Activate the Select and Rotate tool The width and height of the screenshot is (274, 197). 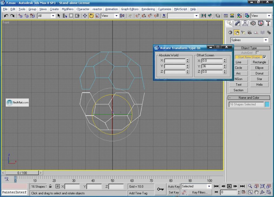91,16
